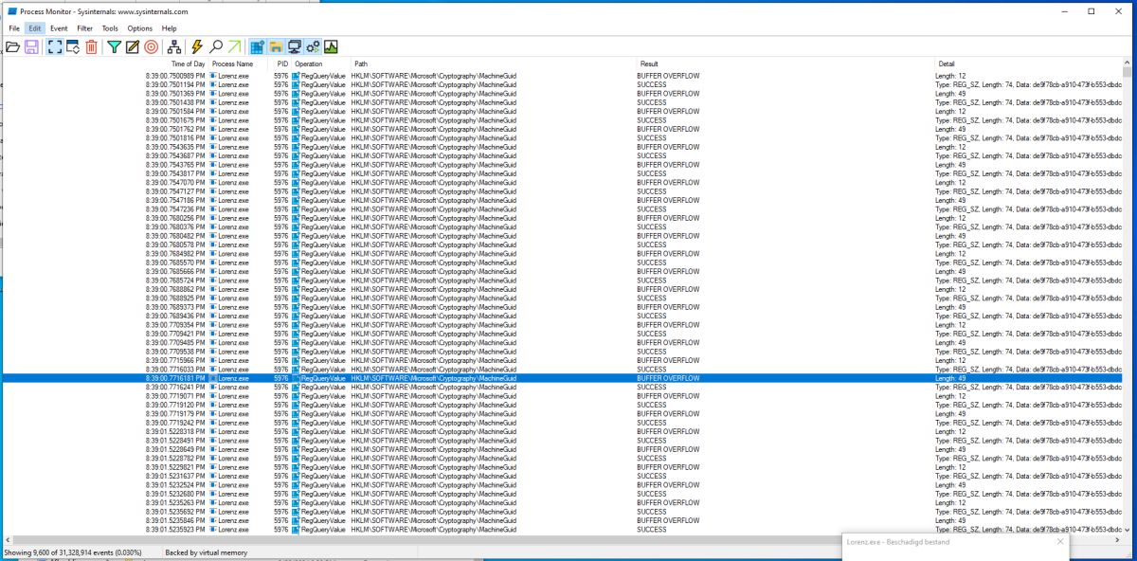
Task: Open the Tools menu
Action: tap(111, 28)
